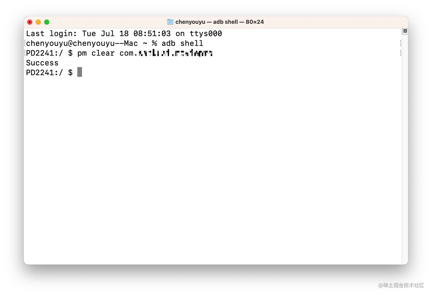This screenshot has height=296, width=432.
Task: Click the 'Success' output line
Action: [x=42, y=63]
